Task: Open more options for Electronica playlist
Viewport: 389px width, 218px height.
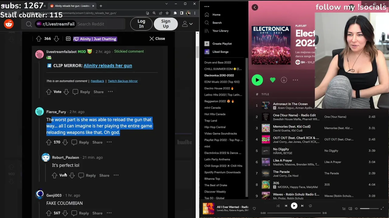Action: [295, 80]
